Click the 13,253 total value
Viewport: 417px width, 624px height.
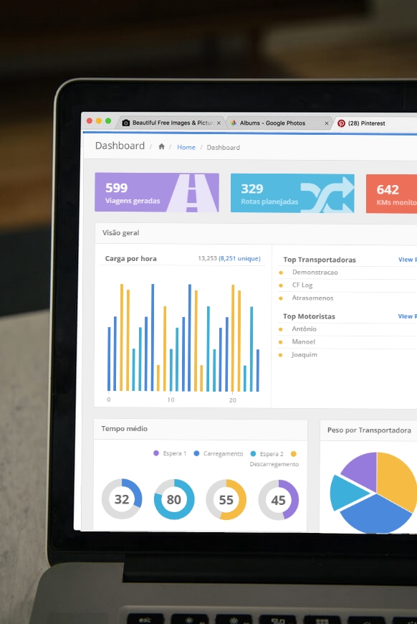coord(208,258)
